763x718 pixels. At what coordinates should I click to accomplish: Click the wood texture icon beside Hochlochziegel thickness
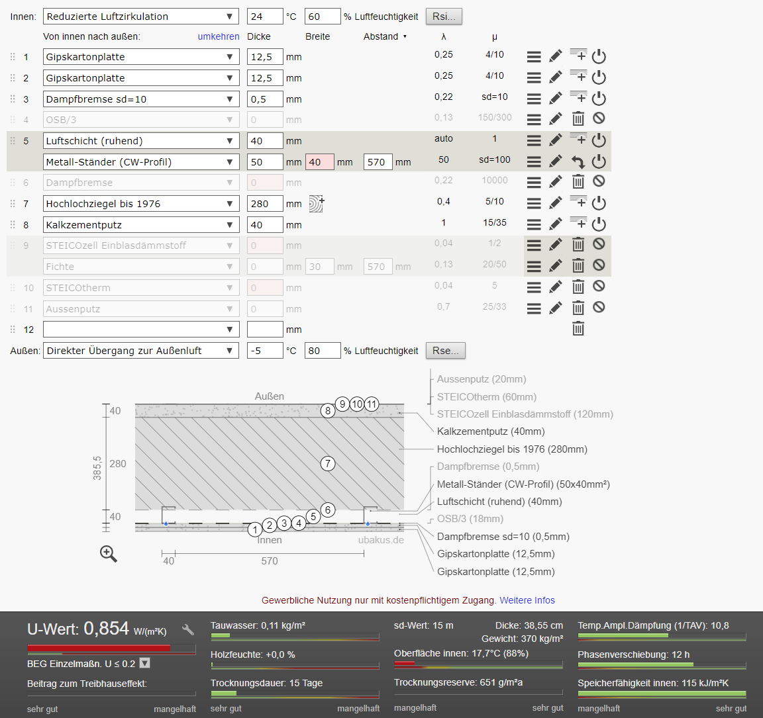click(x=317, y=203)
